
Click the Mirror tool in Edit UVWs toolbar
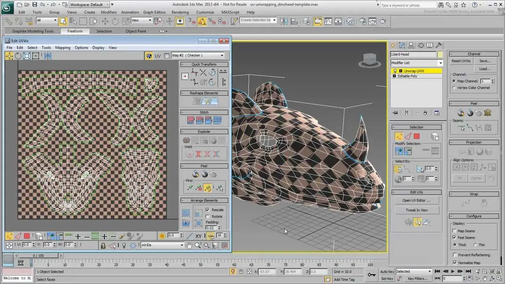pos(48,56)
